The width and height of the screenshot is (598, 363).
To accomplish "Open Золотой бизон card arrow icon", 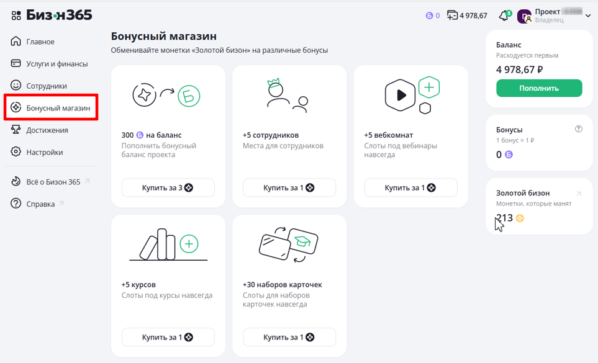I will click(579, 194).
